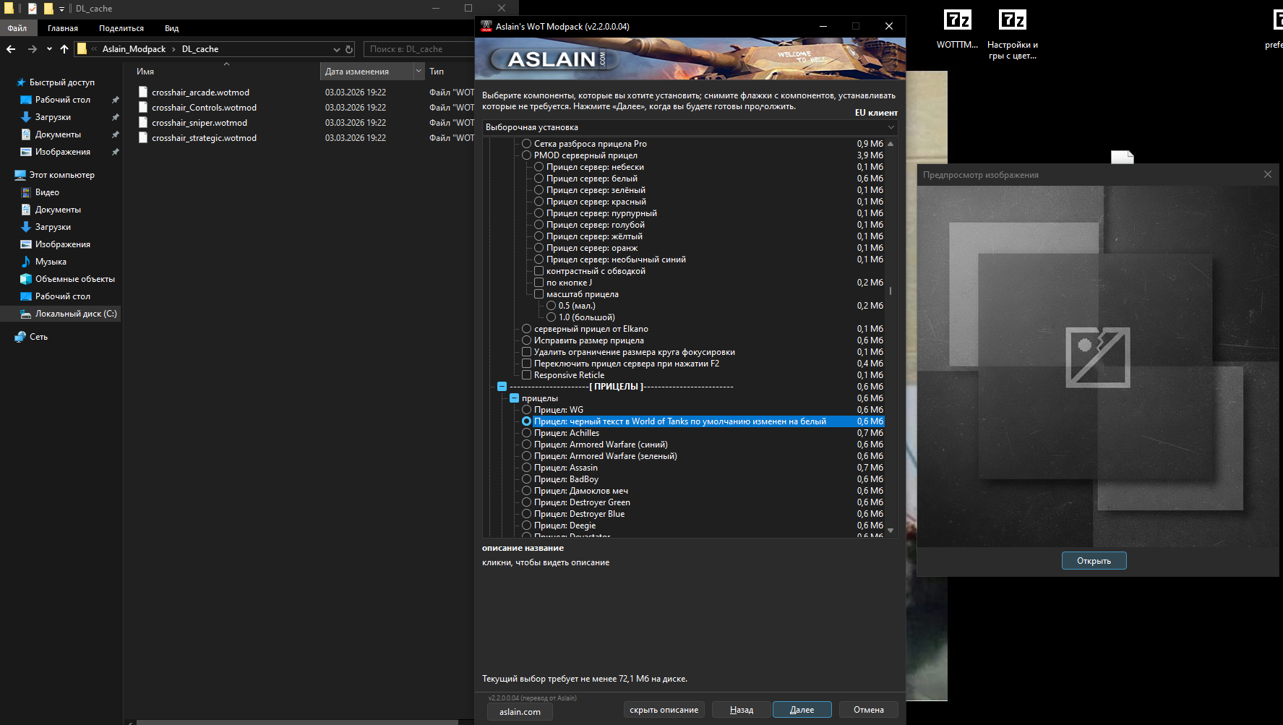Click the broken image preview placeholder
The width and height of the screenshot is (1283, 725).
[1097, 357]
